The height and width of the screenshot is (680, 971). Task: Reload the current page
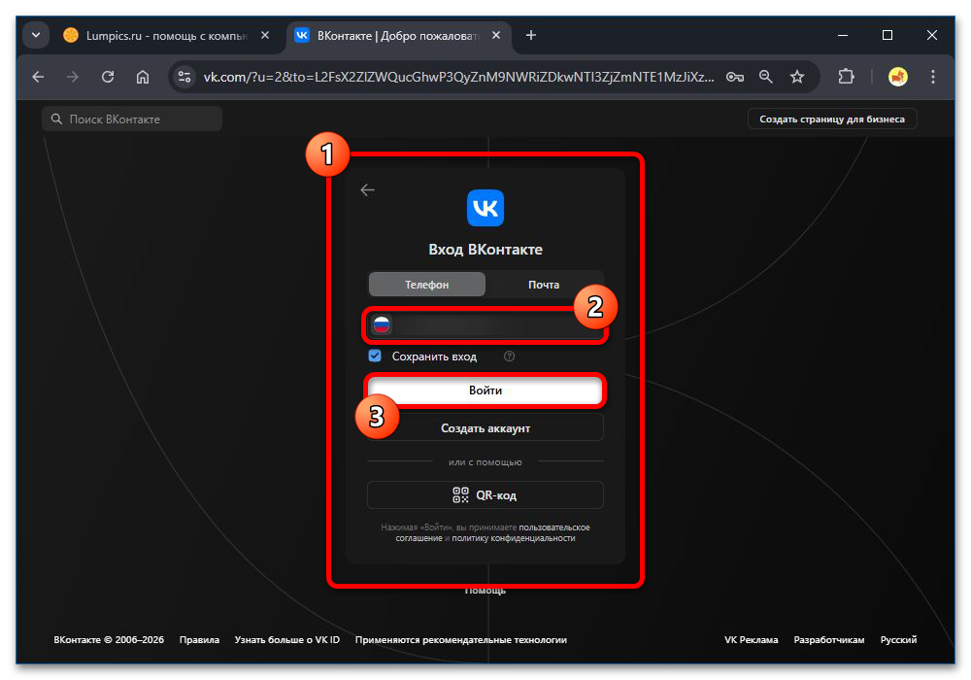click(x=108, y=77)
